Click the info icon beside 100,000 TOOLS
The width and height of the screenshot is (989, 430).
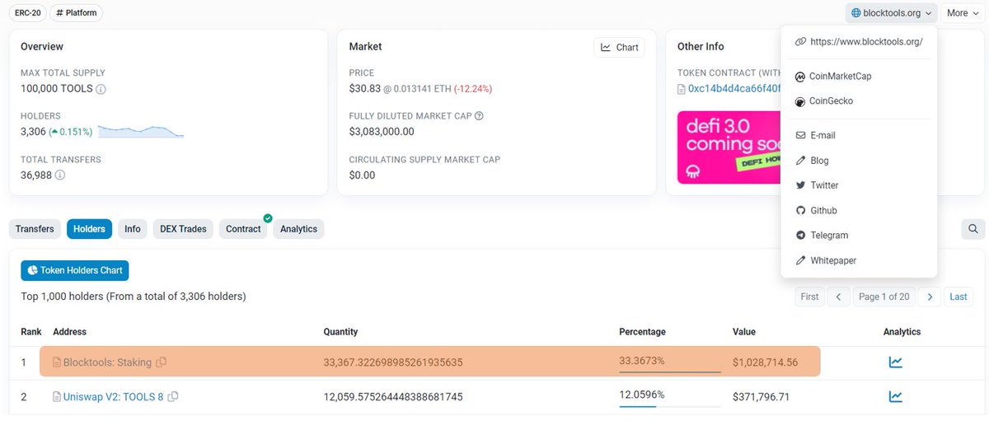pos(101,89)
